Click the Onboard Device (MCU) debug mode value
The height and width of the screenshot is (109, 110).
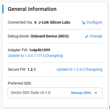50,36
